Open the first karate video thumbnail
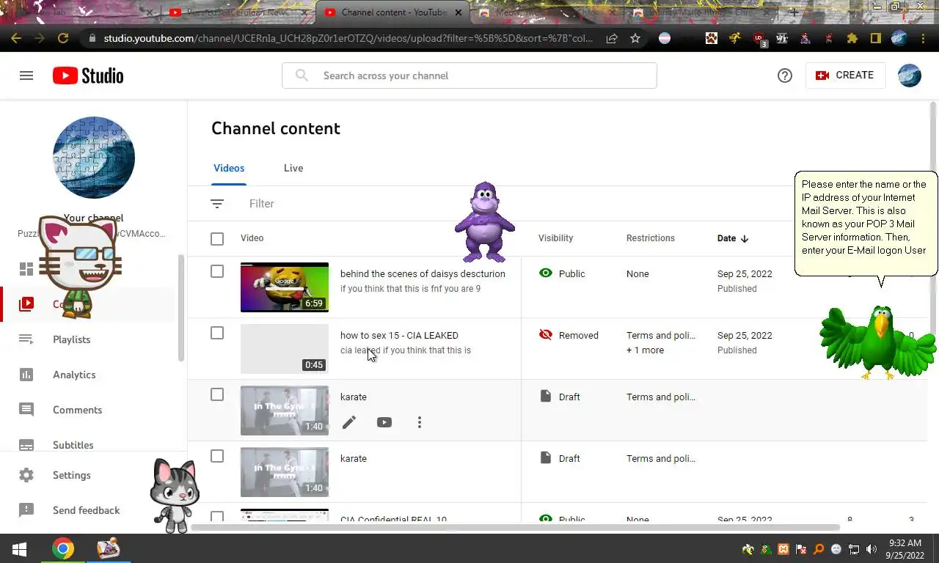The width and height of the screenshot is (939, 563). [285, 411]
